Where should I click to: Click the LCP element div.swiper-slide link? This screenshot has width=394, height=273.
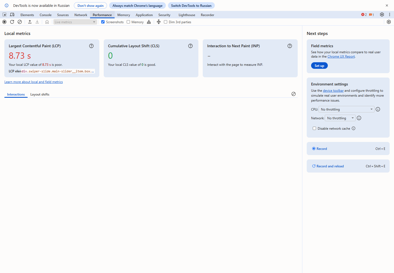(x=58, y=71)
